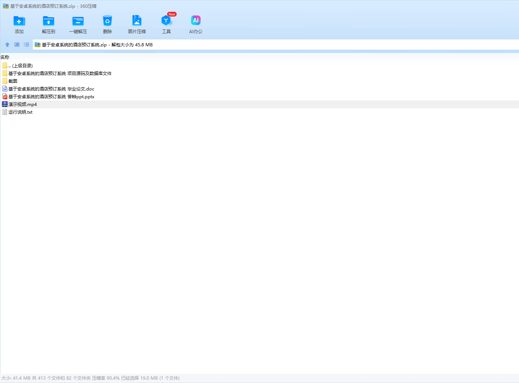The width and height of the screenshot is (519, 383).
Task: Click the folder icon of 上级目录
Action: pos(5,65)
